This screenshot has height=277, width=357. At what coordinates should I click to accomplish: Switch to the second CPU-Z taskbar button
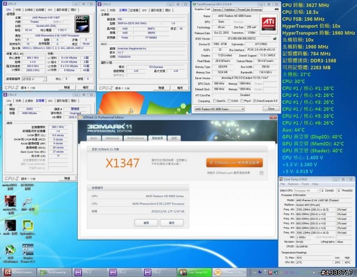124,272
